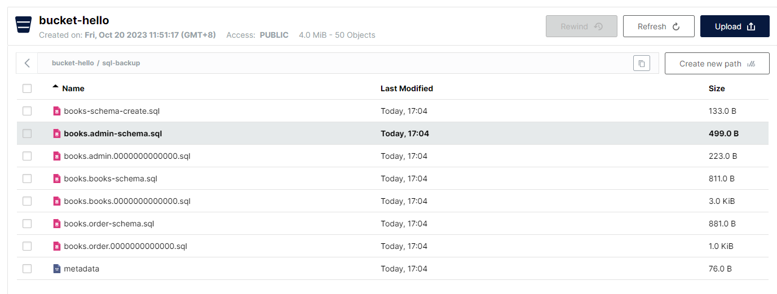Screen dimensions: 777x294
Task: Open the sql-backup breadcrumb segment
Action: (x=121, y=63)
